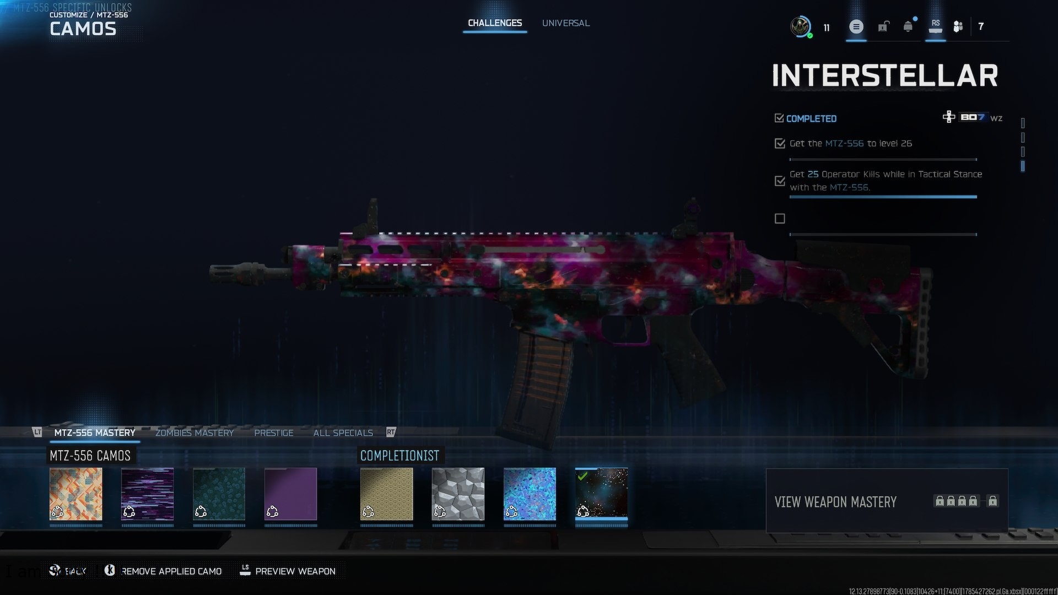Click the highlighted bottom scroll indicator segment
The width and height of the screenshot is (1058, 595).
pyautogui.click(x=1023, y=166)
